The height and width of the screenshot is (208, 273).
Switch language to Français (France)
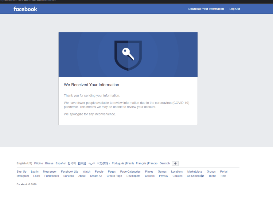pyautogui.click(x=146, y=163)
